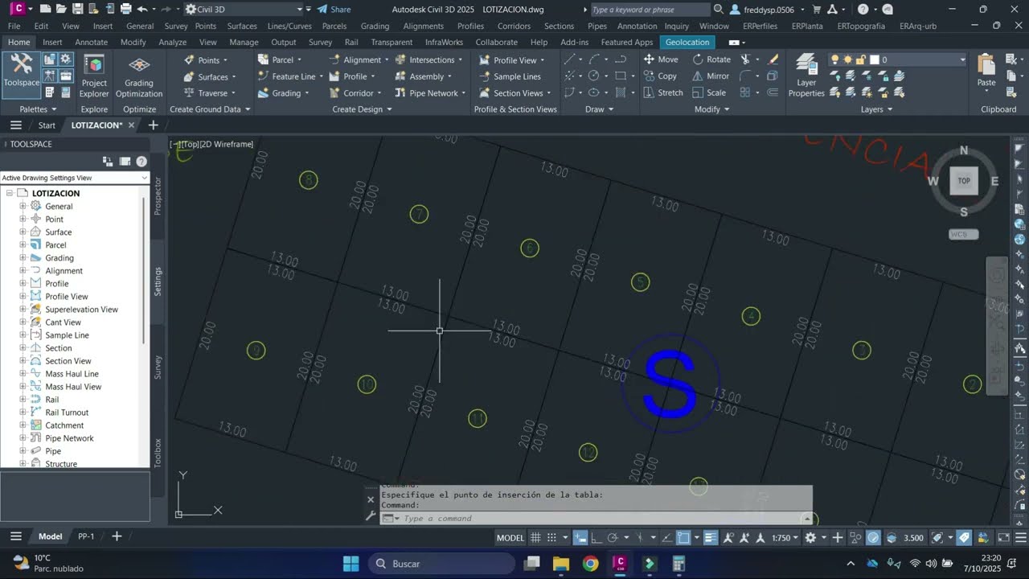Click Clean Screen icon in status bar
Viewport: 1029px width, 579px height.
point(1003,538)
